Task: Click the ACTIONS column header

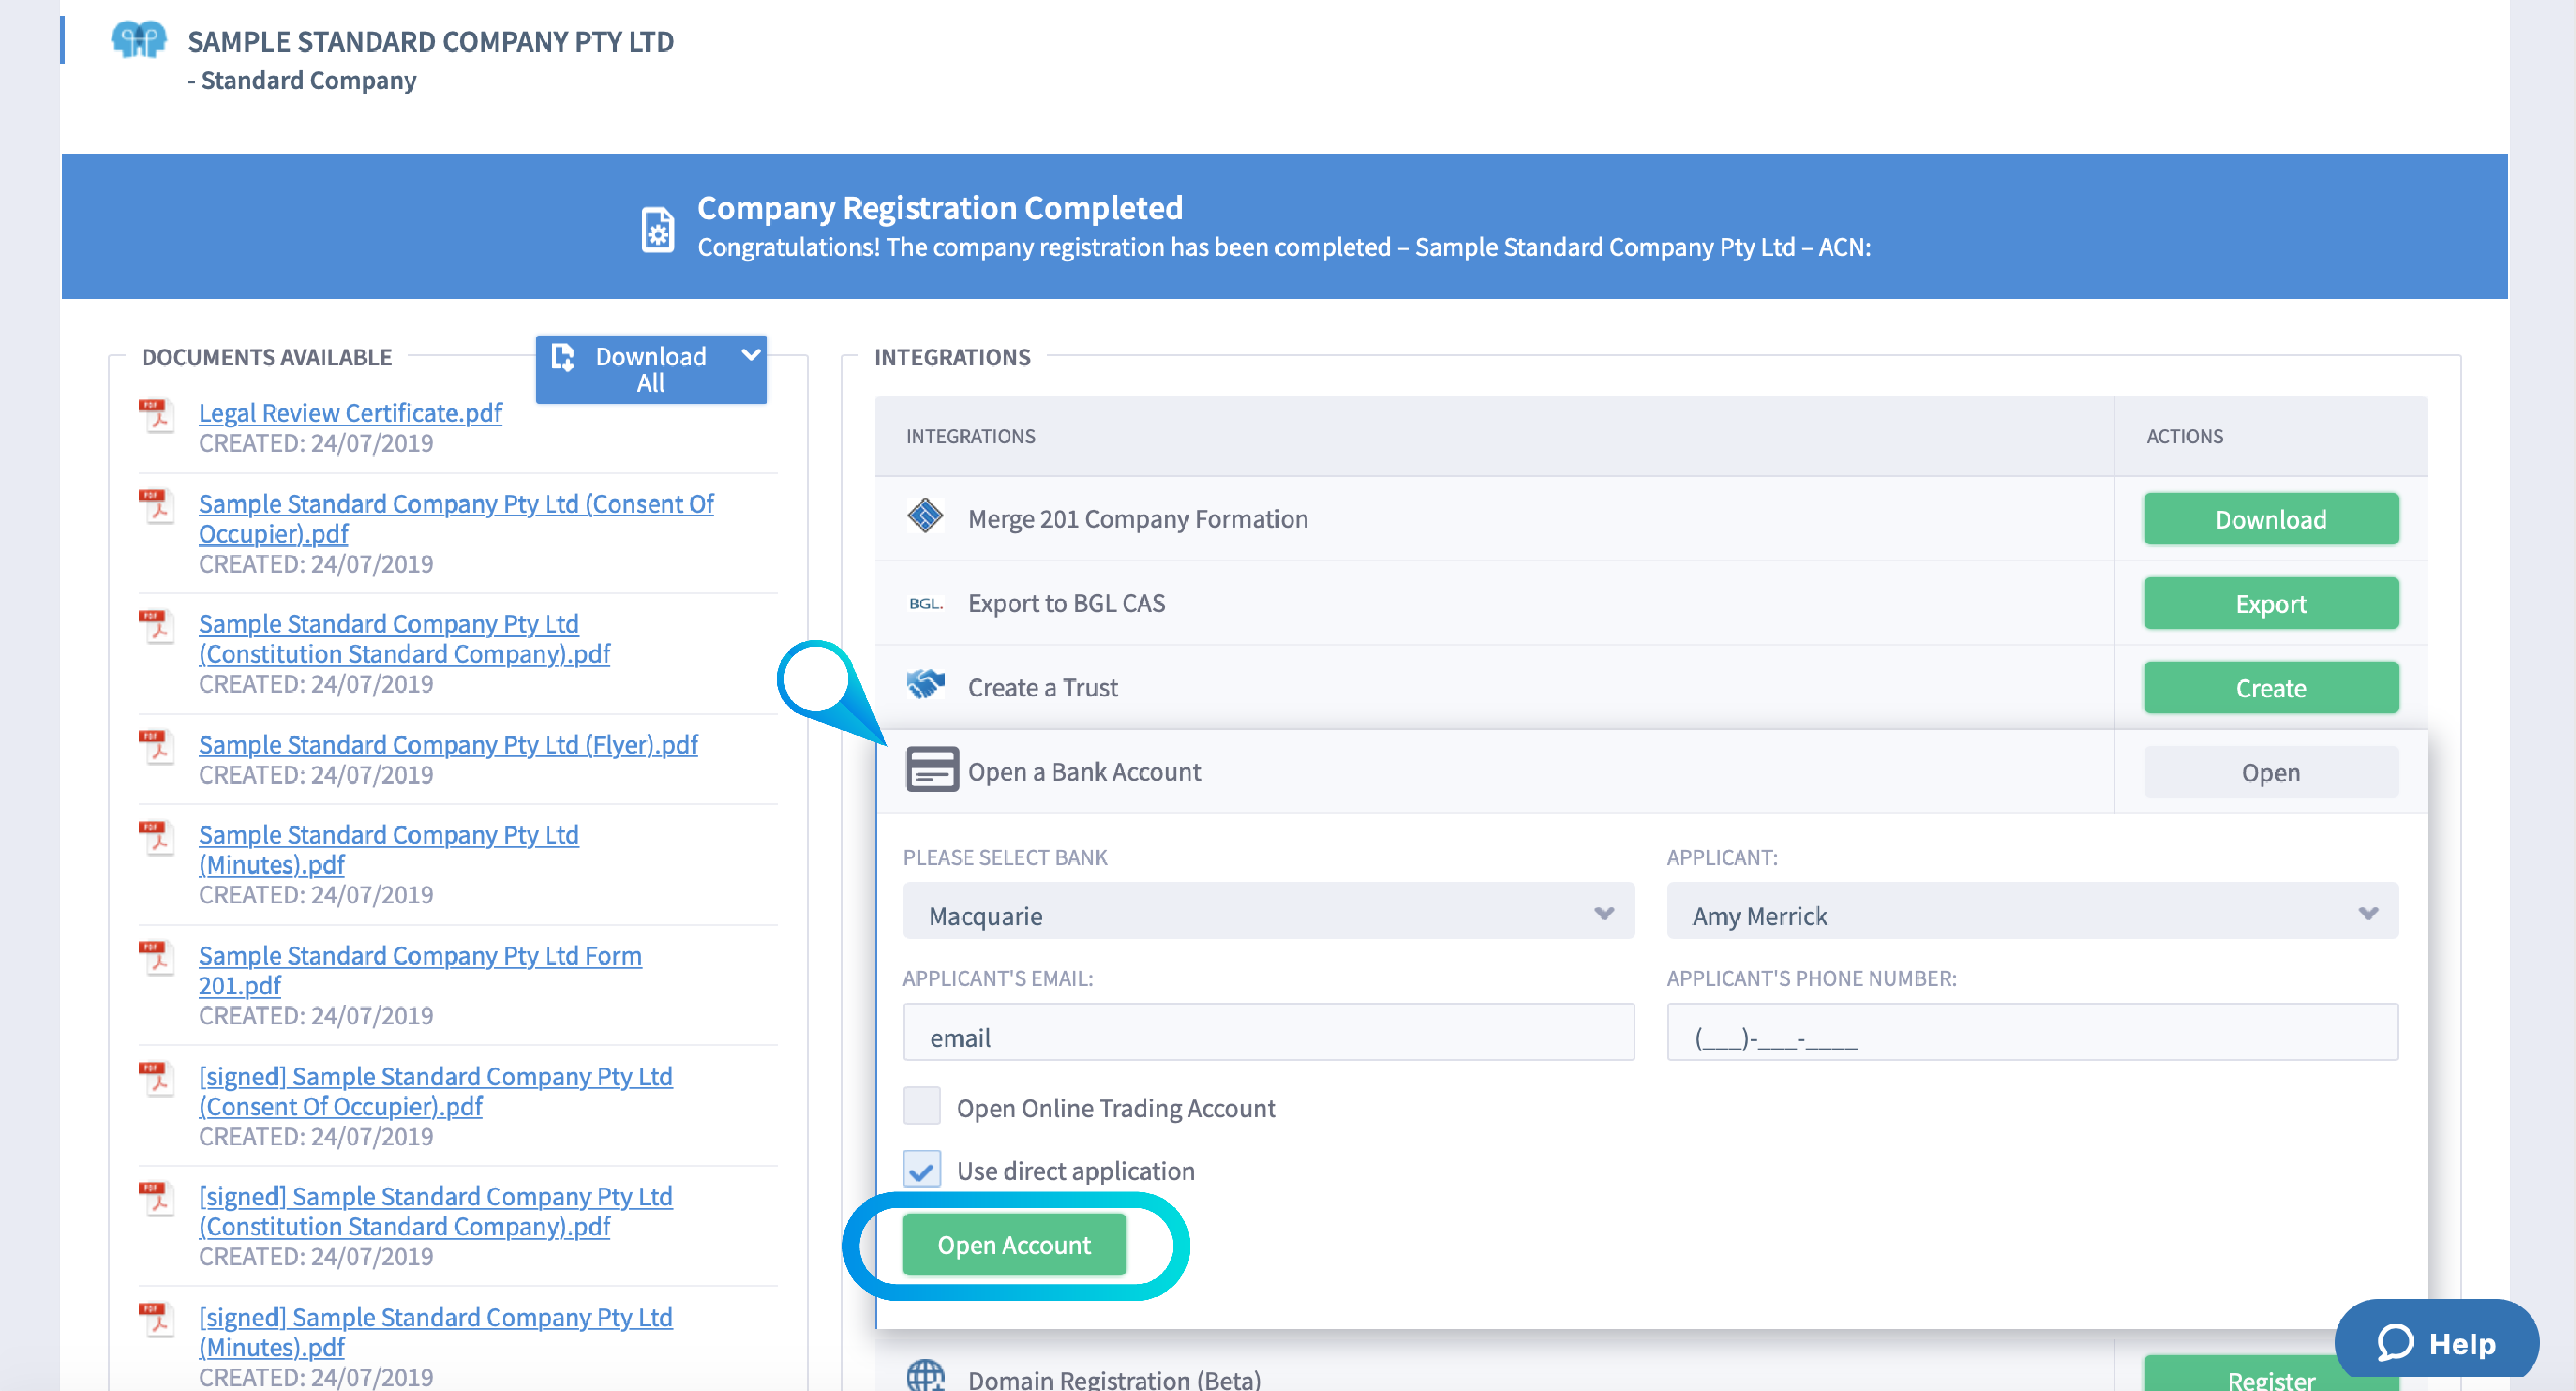Action: click(2184, 436)
